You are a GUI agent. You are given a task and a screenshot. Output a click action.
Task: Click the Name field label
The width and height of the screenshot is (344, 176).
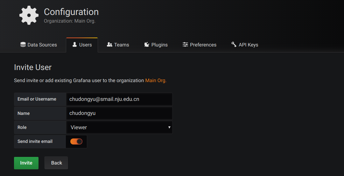tap(24, 113)
